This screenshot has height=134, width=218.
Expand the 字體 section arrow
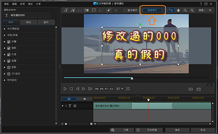pos(5,42)
